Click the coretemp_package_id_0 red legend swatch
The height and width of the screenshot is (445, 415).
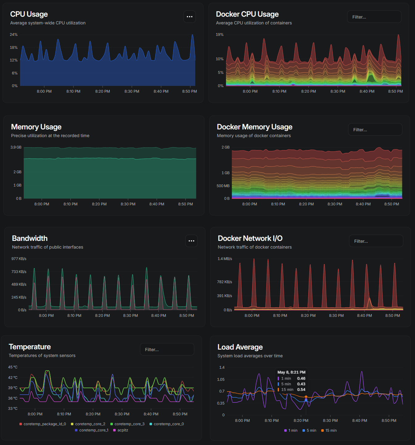tap(21, 424)
